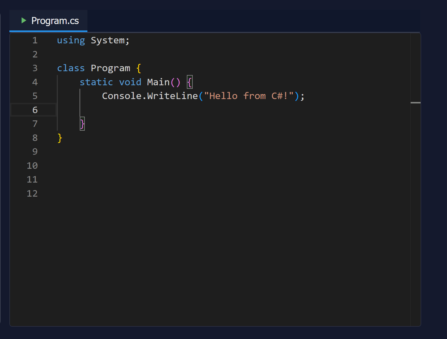Click the 'using' keyword on line 1
447x339 pixels.
(x=71, y=40)
